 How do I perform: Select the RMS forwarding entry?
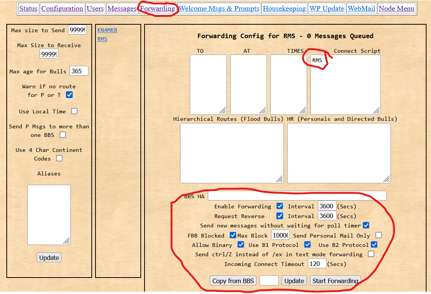102,39
